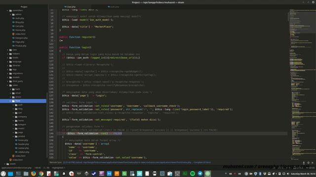Click the cursor position indicator in status bar
The width and height of the screenshot is (316, 177).
click(38, 168)
